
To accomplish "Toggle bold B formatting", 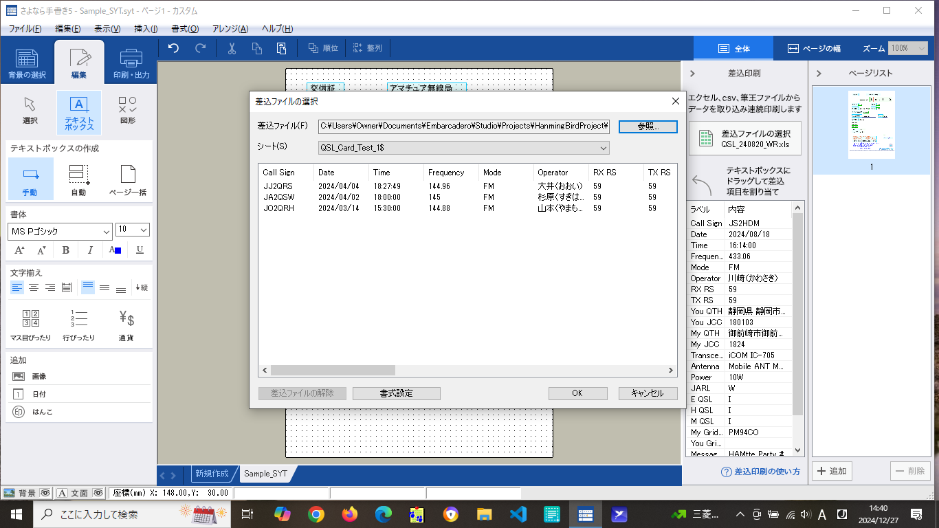I will click(66, 250).
